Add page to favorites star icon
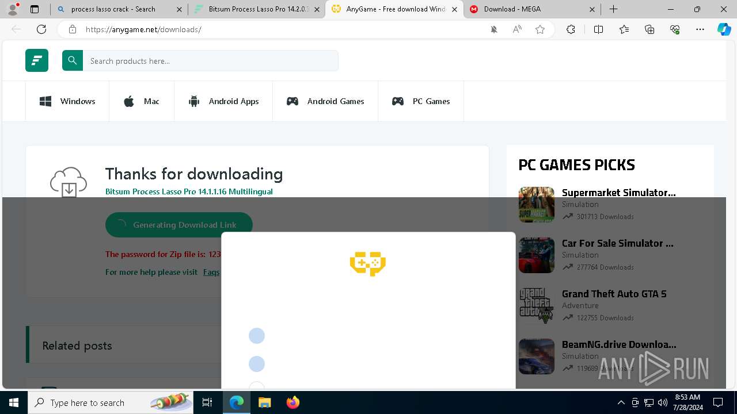 click(540, 29)
